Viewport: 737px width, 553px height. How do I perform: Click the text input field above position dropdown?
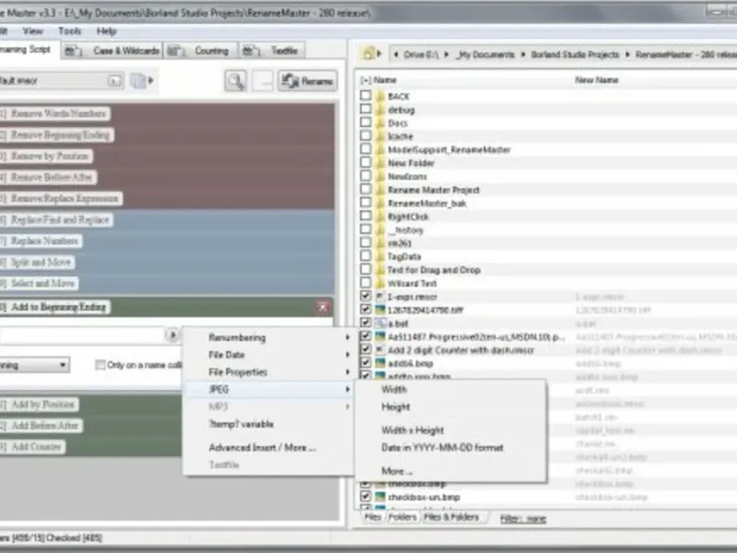81,335
